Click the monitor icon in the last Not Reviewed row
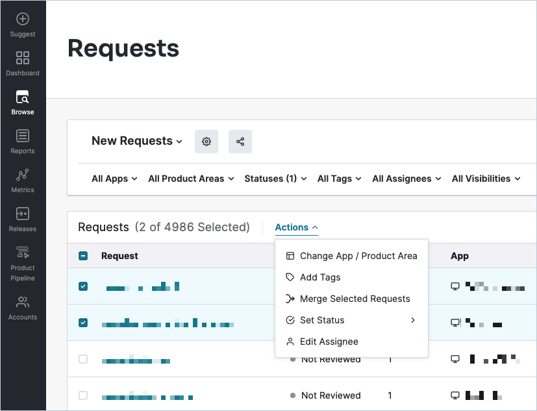 coord(455,395)
